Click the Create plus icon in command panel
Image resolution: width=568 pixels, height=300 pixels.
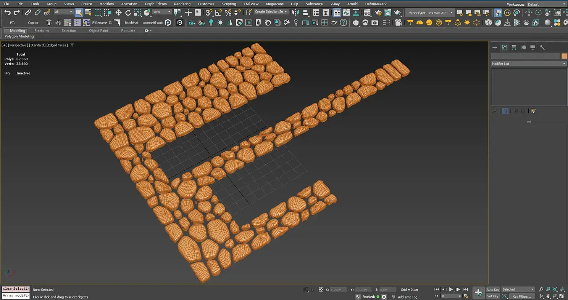click(495, 48)
